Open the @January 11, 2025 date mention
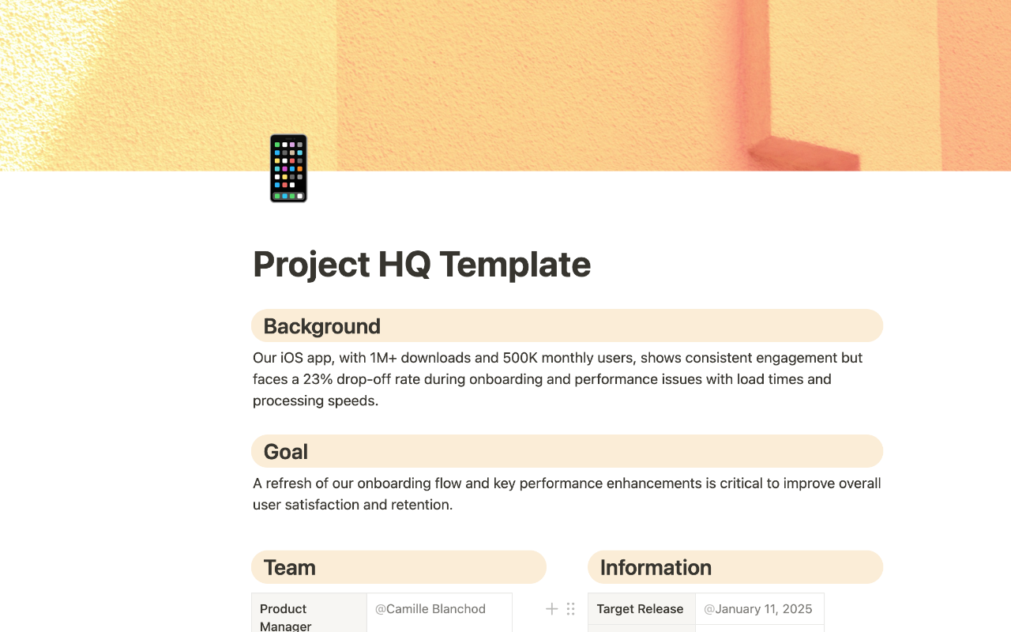 (758, 609)
